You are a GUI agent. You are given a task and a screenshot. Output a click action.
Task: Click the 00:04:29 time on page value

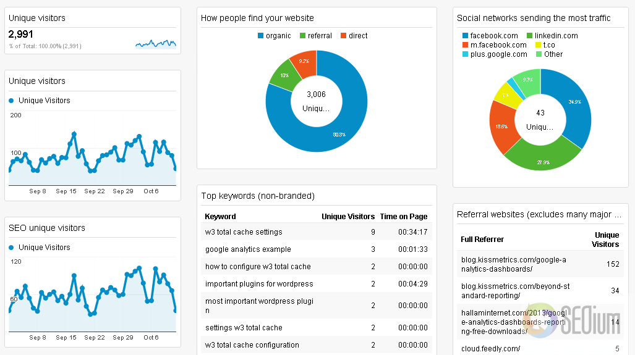click(x=412, y=284)
